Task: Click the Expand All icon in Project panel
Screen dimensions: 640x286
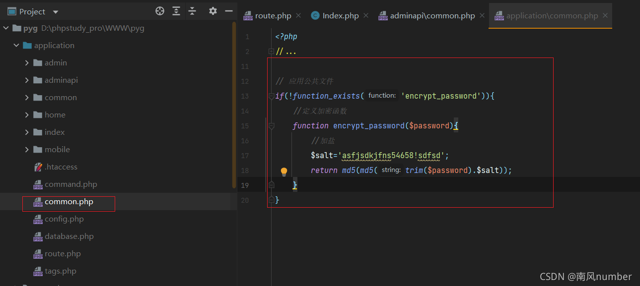Action: point(176,11)
